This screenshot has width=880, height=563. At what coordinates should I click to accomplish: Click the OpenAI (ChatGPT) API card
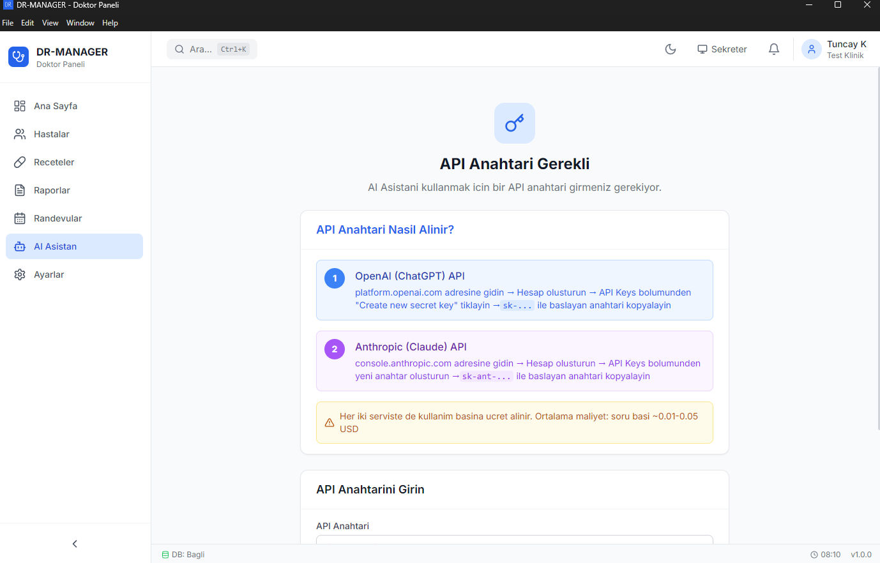514,290
